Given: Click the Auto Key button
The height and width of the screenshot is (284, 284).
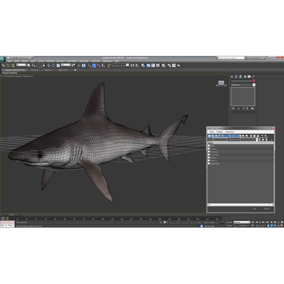Looking at the screenshot, I should coord(229,222).
